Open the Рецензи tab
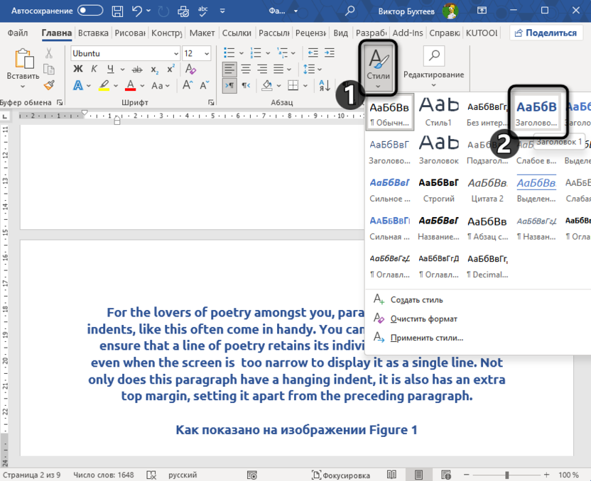Image resolution: width=591 pixels, height=481 pixels. 312,33
